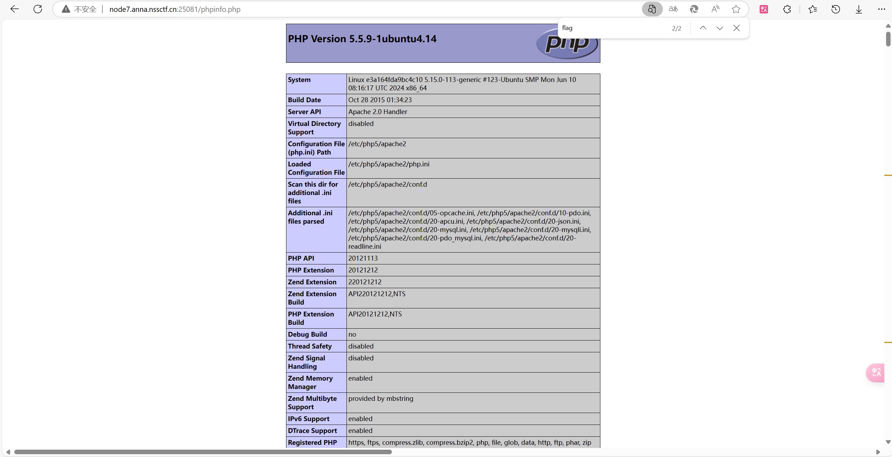Close the find bar

pos(737,28)
